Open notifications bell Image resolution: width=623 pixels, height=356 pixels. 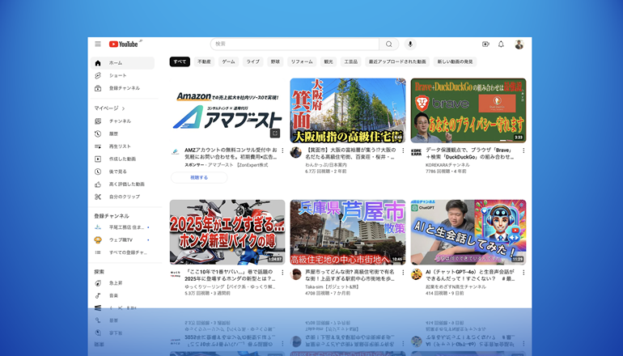501,44
